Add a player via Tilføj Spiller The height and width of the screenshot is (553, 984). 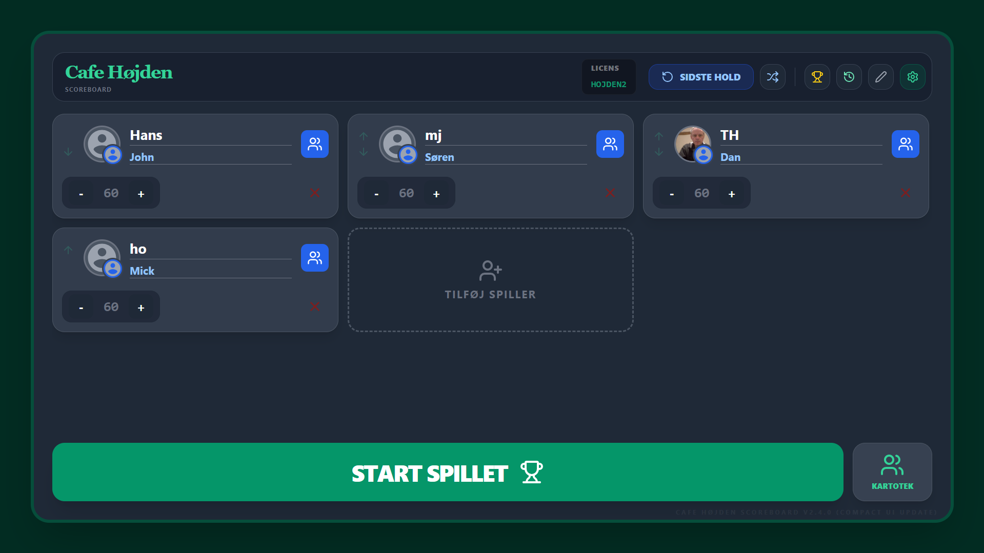pyautogui.click(x=490, y=280)
